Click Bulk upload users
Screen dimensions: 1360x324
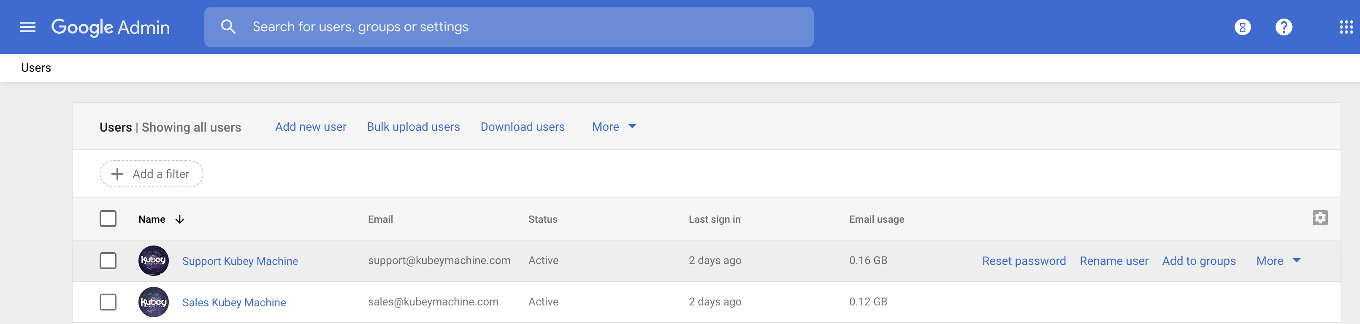pos(413,127)
